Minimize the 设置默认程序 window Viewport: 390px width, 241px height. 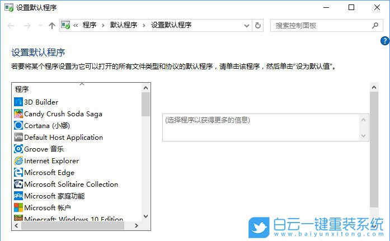coord(326,7)
